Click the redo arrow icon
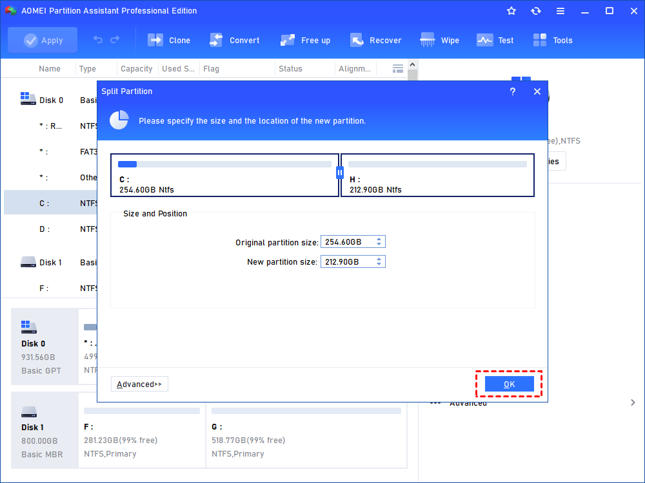This screenshot has width=645, height=483. (115, 39)
